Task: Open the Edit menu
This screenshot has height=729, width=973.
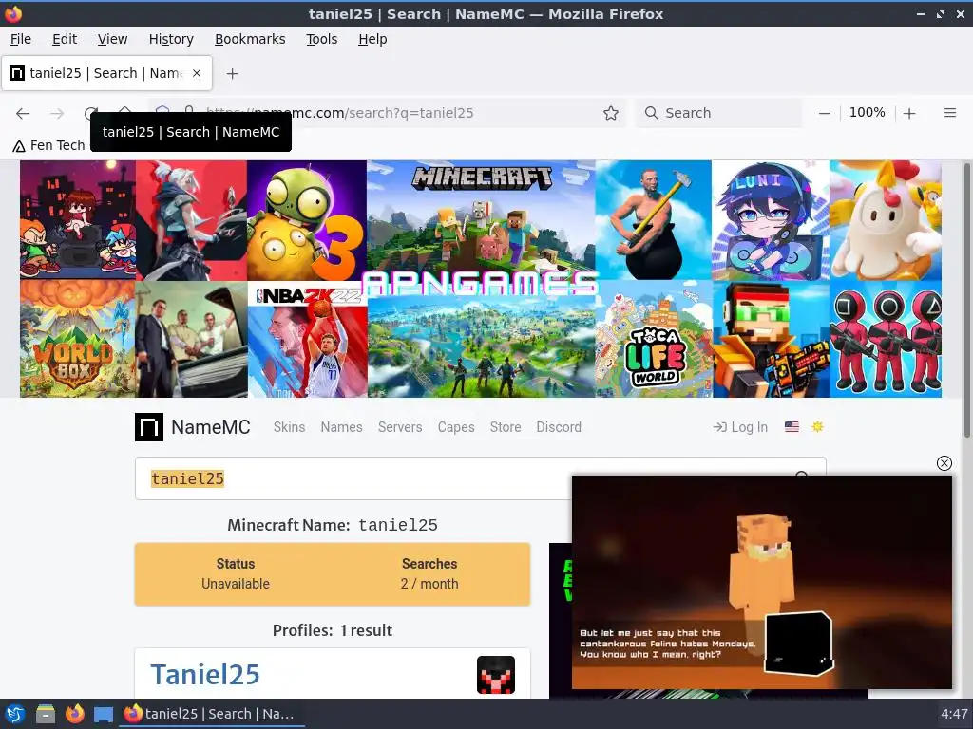Action: coord(65,39)
